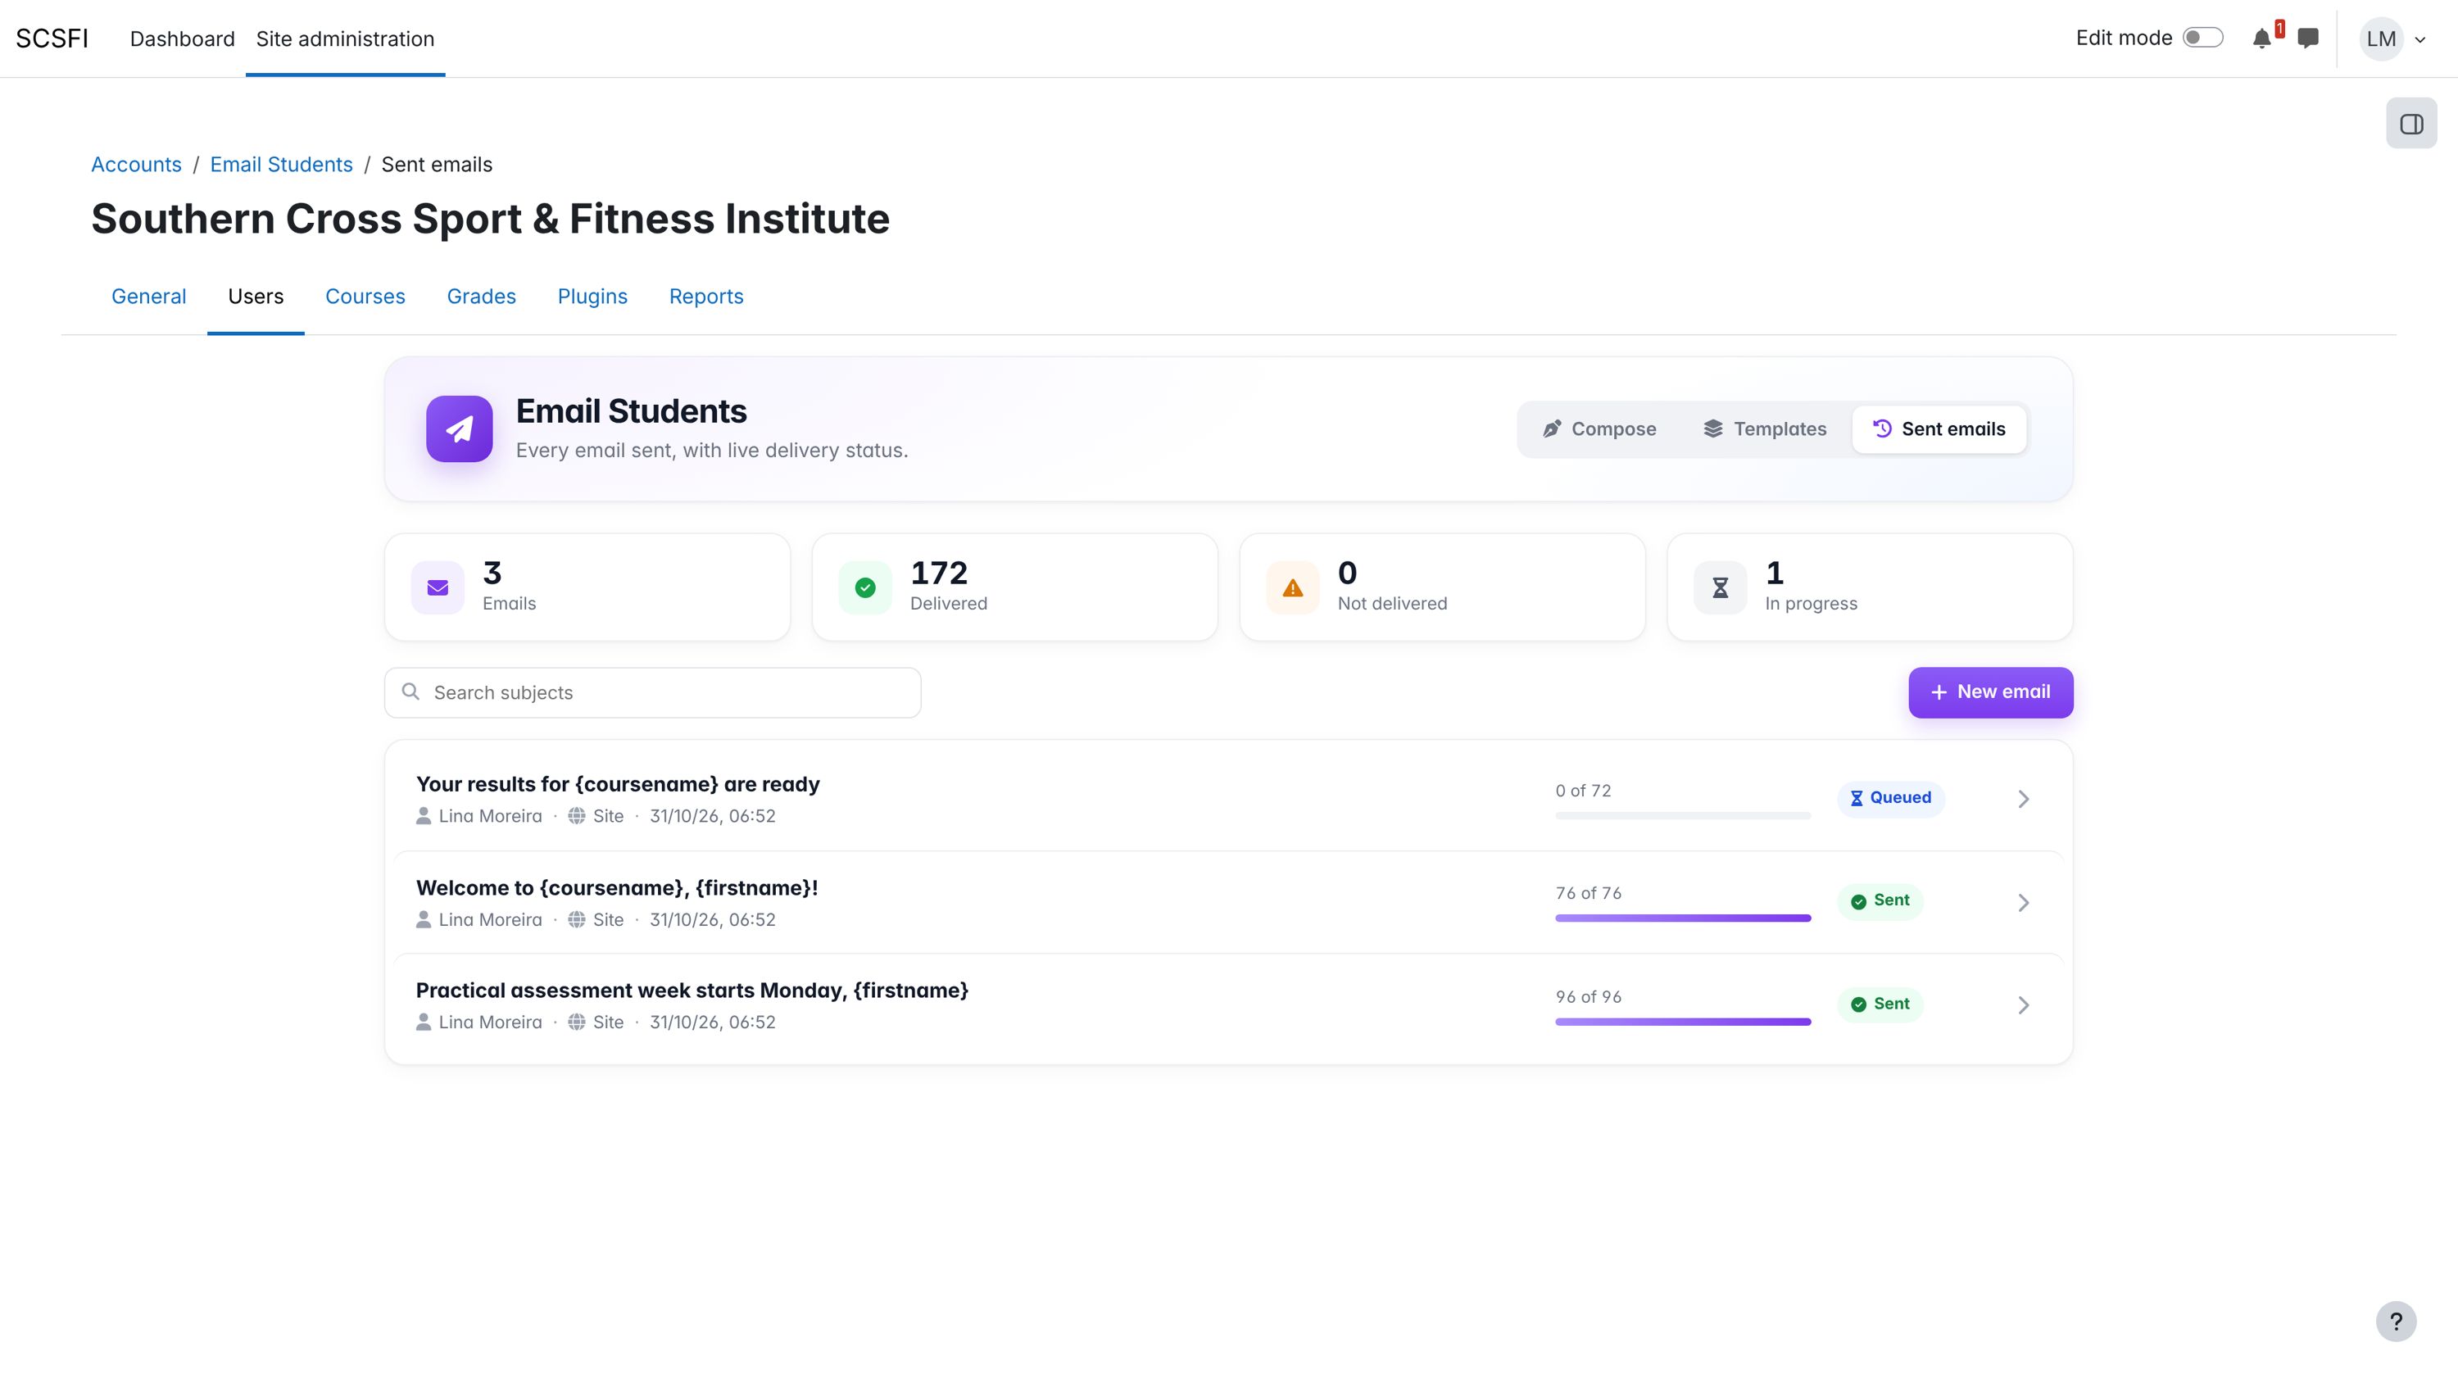Follow the Email Students breadcrumb link
2458x1383 pixels.
282,164
